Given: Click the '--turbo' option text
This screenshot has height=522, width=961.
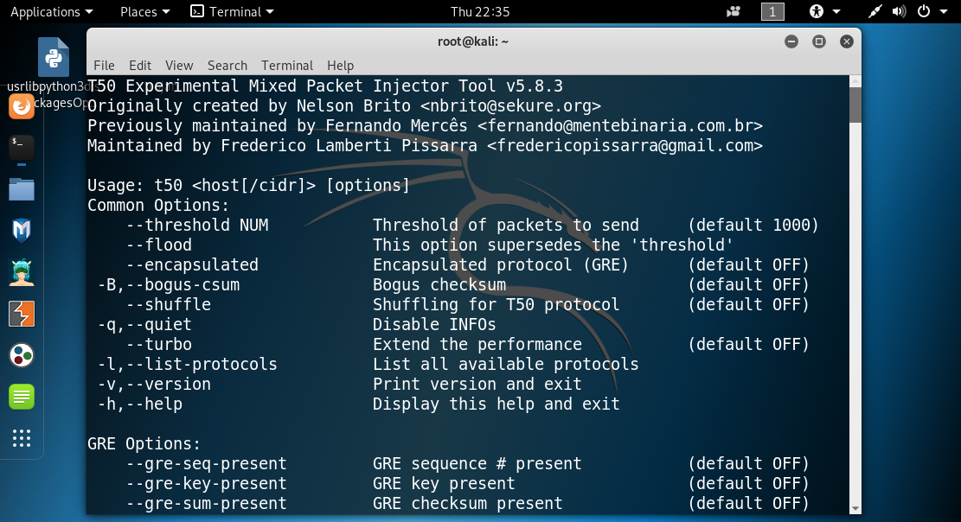Looking at the screenshot, I should point(159,344).
